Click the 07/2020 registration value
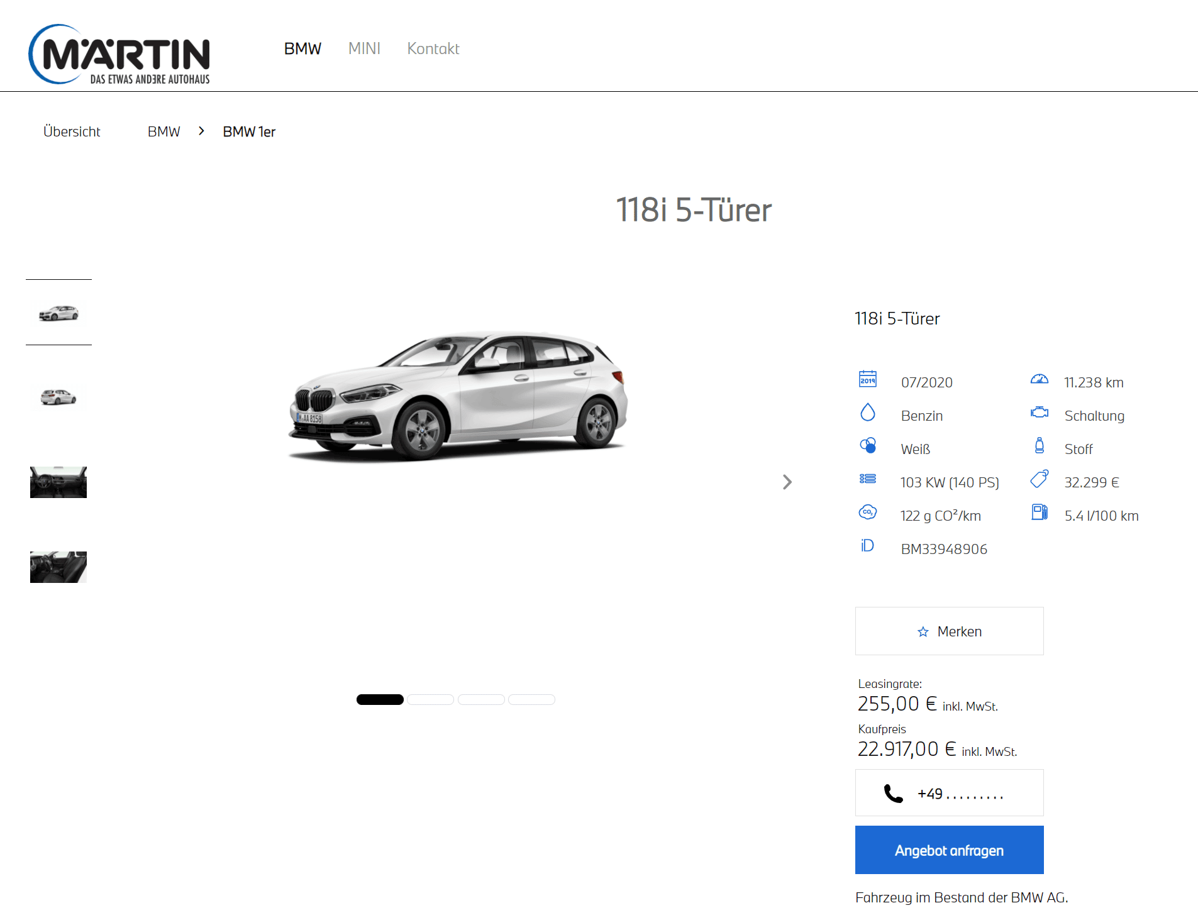The image size is (1198, 920). (x=926, y=382)
